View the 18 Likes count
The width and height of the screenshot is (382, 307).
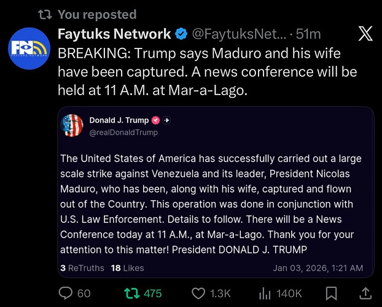tap(127, 268)
